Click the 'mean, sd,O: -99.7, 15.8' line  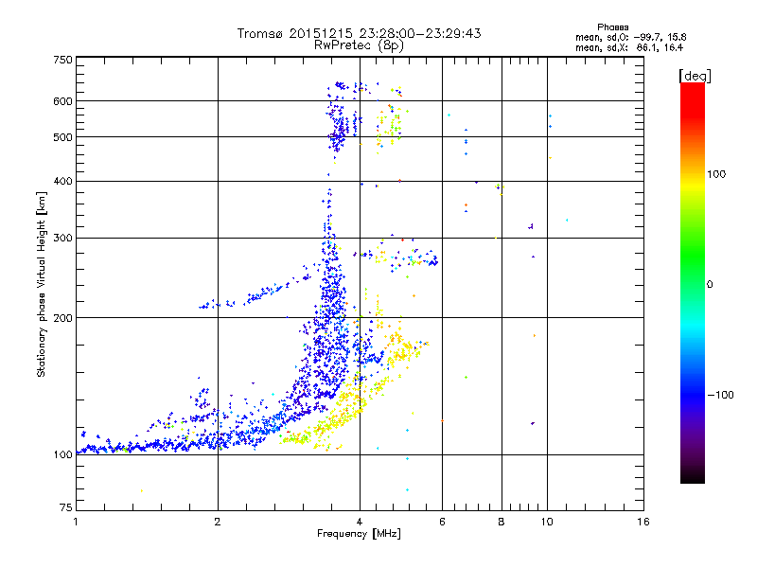[x=630, y=37]
